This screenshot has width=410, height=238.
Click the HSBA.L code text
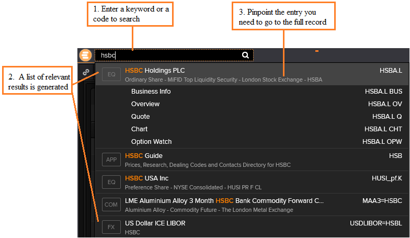point(391,70)
